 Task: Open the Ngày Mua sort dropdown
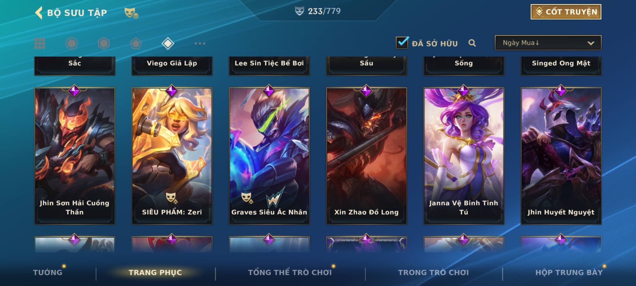coord(548,43)
